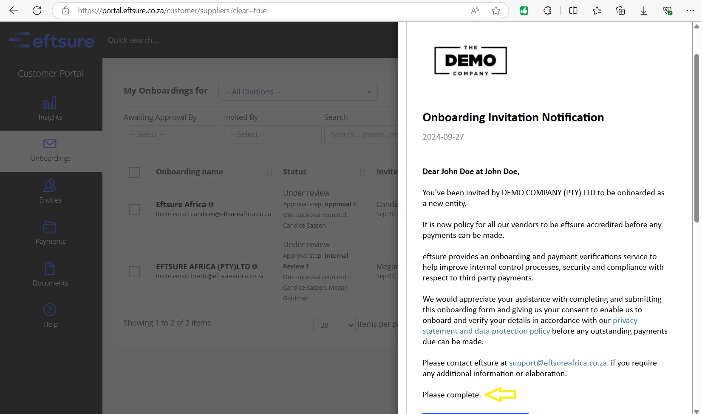Open the Insights section in the sidebar

click(50, 108)
